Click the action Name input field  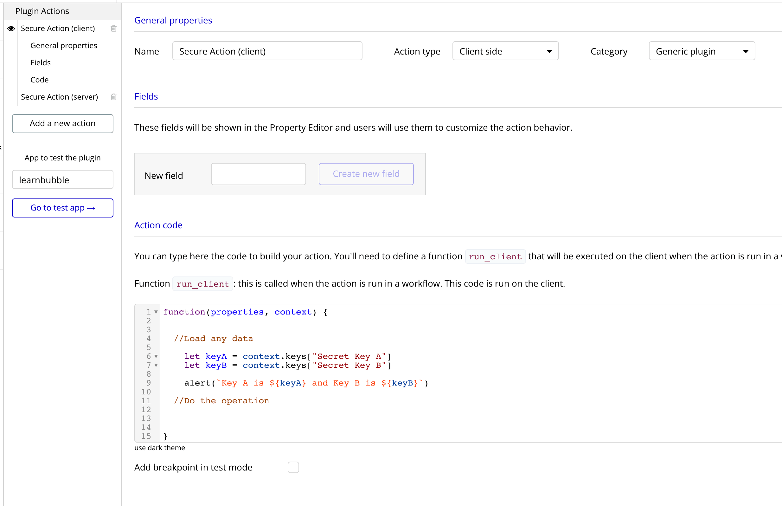(267, 51)
